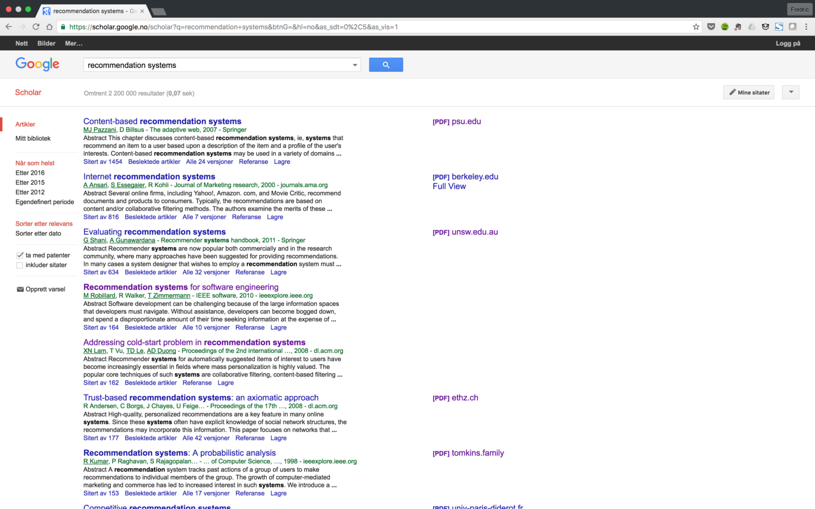Open the Bilder menu item
The height and width of the screenshot is (509, 815).
click(x=46, y=43)
